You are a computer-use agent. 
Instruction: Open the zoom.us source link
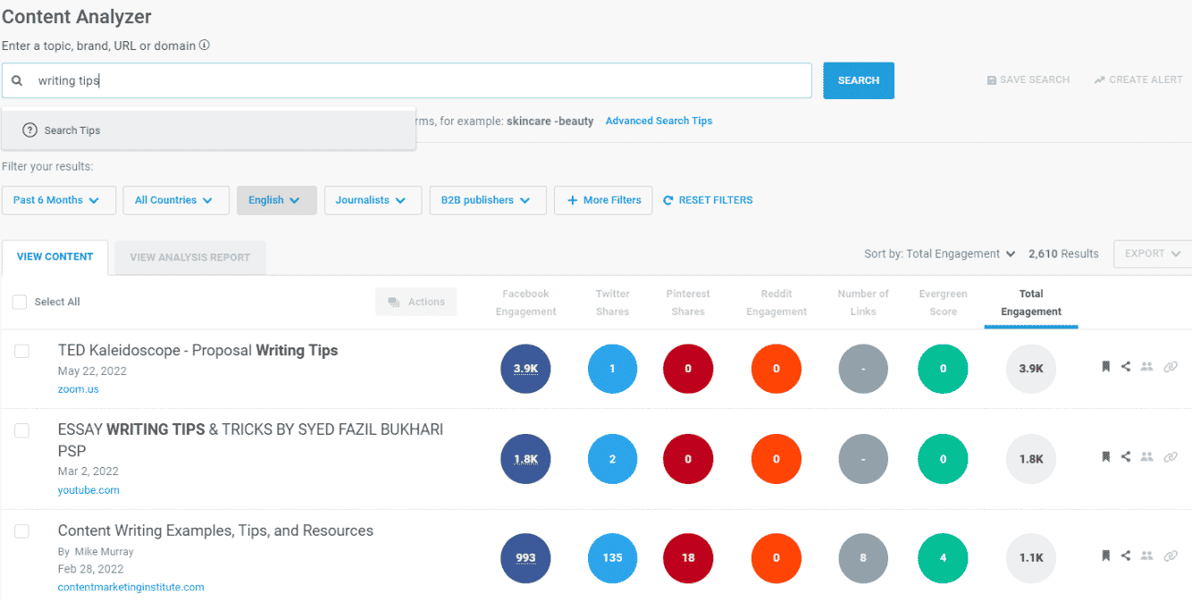[79, 389]
